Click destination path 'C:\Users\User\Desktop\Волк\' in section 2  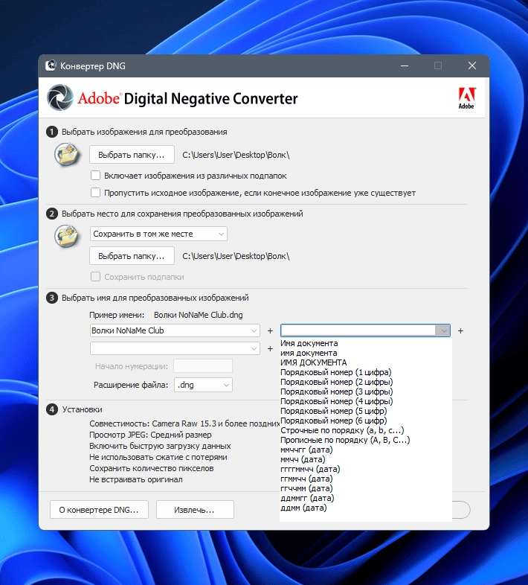point(236,256)
